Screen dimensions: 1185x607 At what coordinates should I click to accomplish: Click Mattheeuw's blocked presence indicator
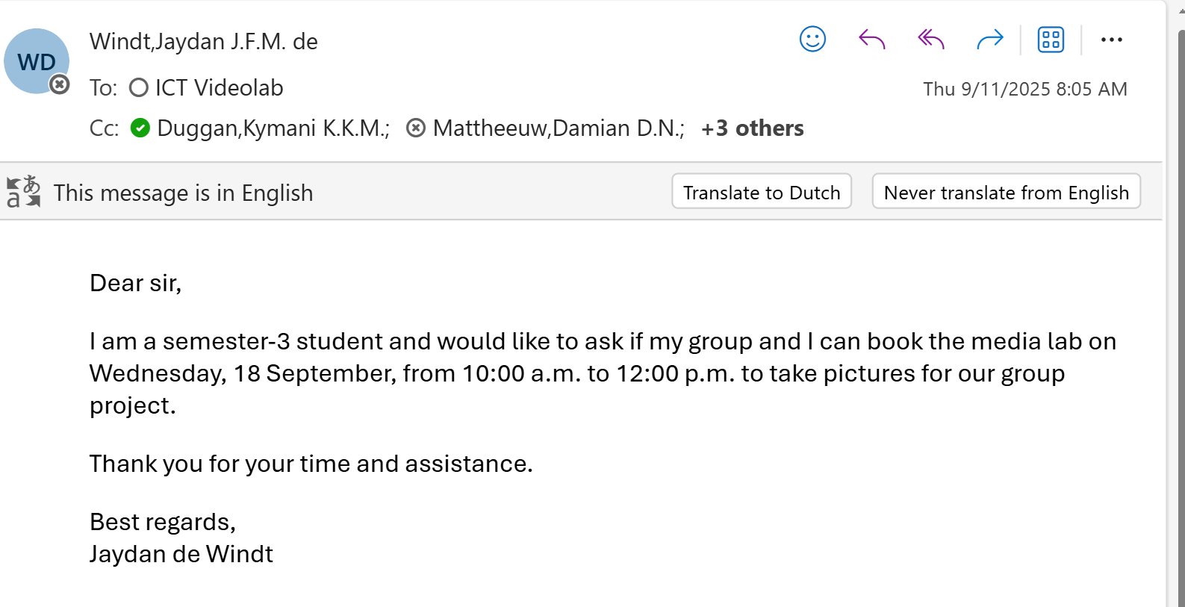[416, 128]
